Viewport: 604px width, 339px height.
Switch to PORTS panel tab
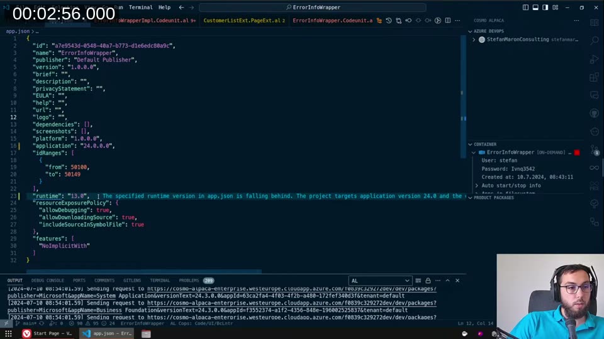coord(79,281)
